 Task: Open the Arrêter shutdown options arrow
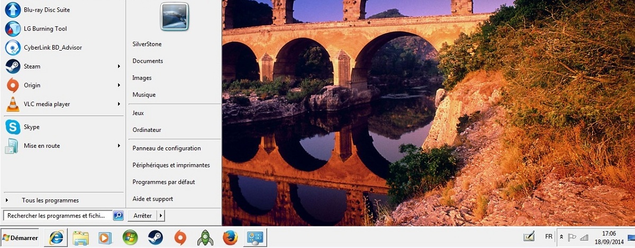[x=161, y=215]
